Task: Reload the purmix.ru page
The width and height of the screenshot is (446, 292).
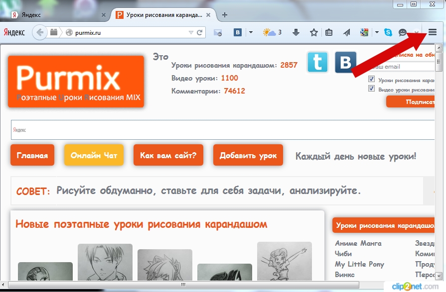Action: (200, 32)
